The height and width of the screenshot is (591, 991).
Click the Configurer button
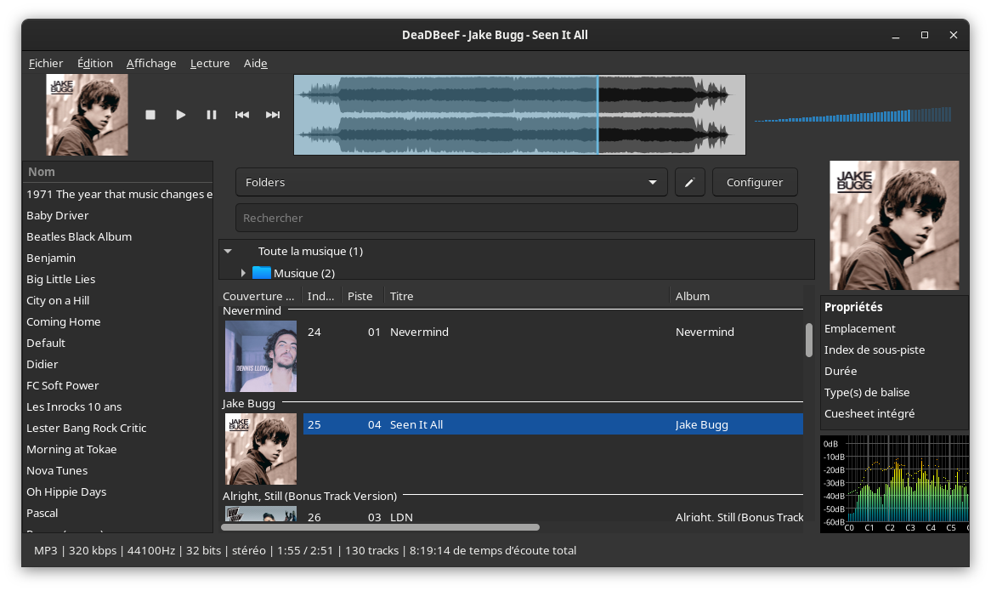click(x=755, y=182)
